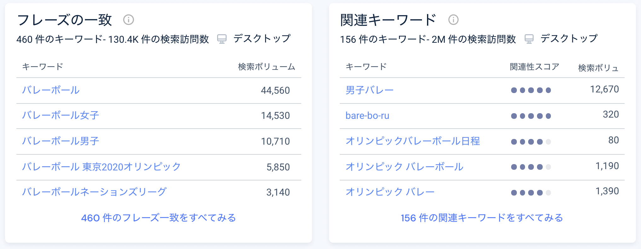The image size is (641, 249).
Task: Select the bare-bo-ru keyword
Action: pyautogui.click(x=367, y=116)
